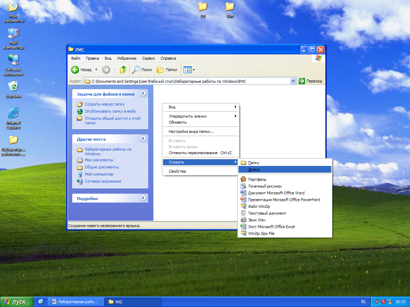Open the Правка menu
410x307 pixels.
pyautogui.click(x=92, y=58)
